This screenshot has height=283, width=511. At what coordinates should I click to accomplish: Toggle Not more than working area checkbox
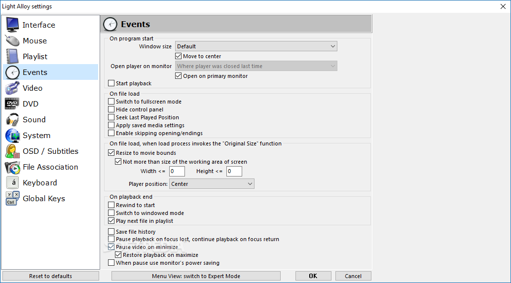pos(118,162)
